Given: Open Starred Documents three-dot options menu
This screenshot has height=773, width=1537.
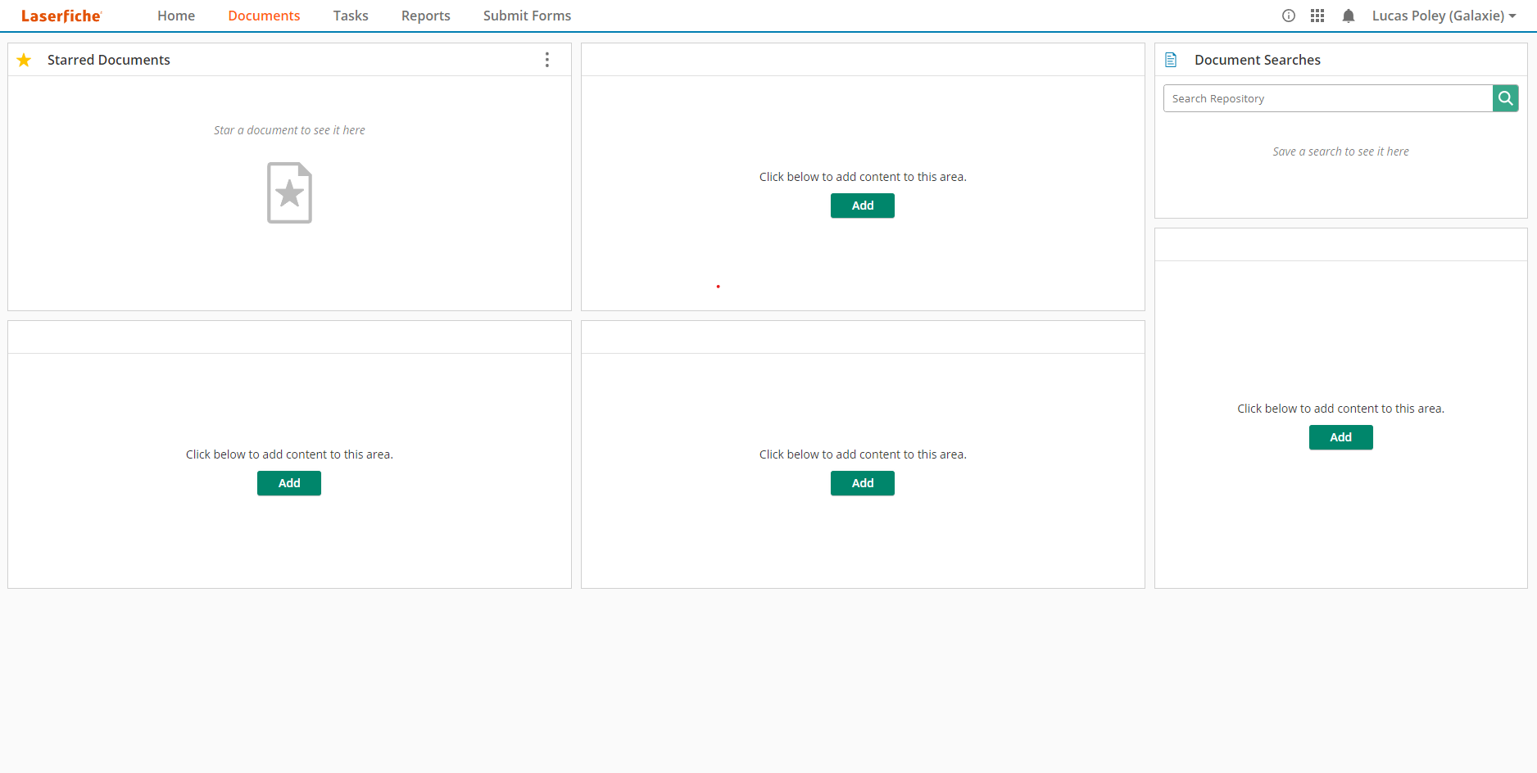Looking at the screenshot, I should (546, 60).
